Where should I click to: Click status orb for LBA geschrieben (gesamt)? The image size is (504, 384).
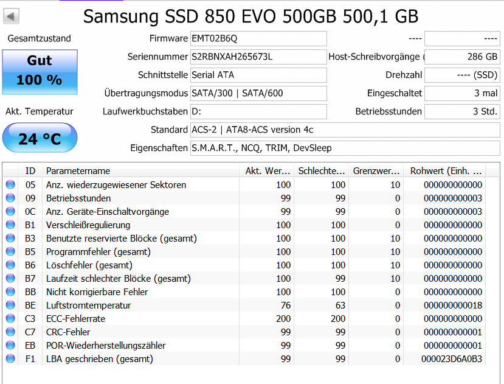coord(10,358)
